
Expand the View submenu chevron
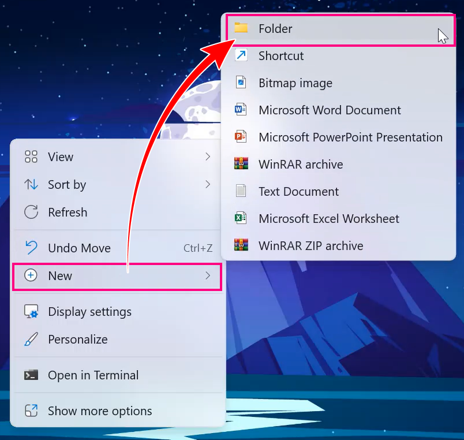coord(208,156)
